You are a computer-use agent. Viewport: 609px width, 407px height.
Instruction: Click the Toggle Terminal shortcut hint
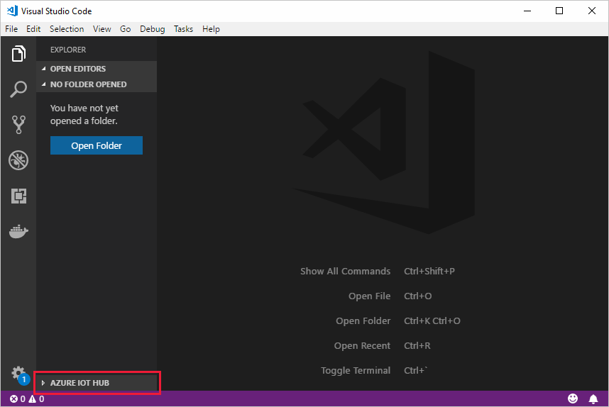click(x=374, y=371)
